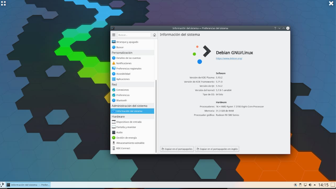The height and width of the screenshot is (189, 336).
Task: Select Accesibilidad in sidebar
Action: pos(132,74)
